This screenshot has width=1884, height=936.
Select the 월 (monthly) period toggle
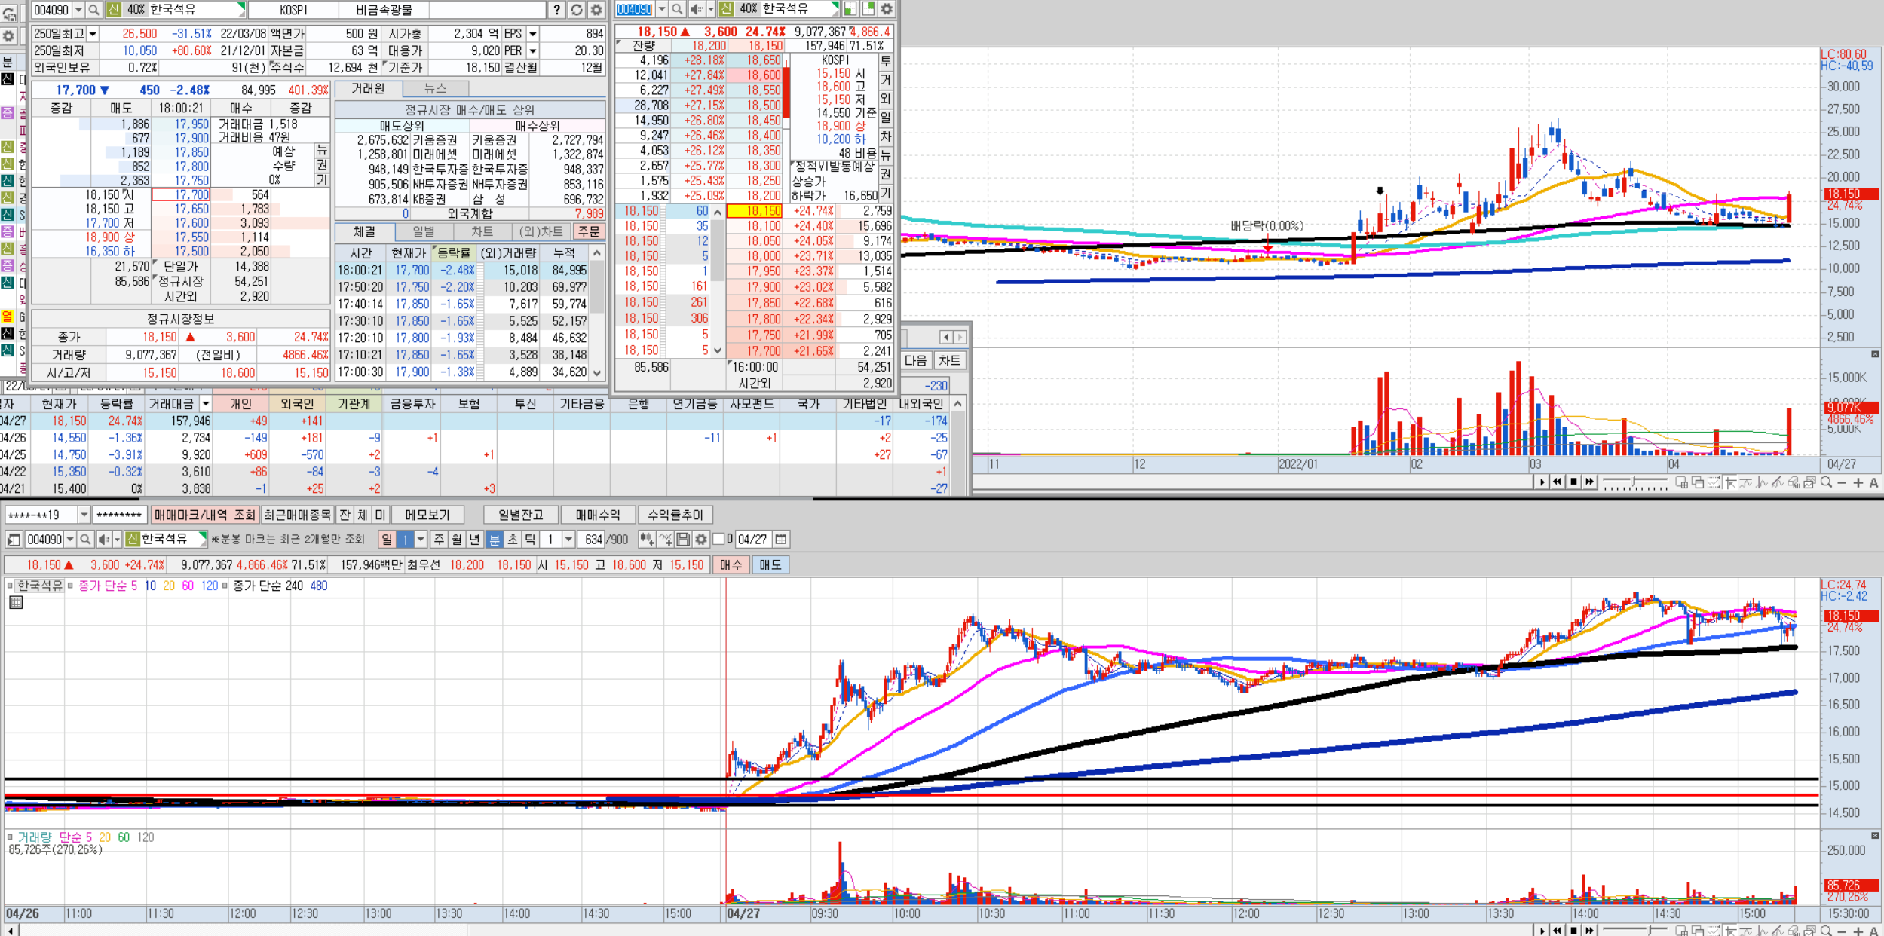click(457, 540)
